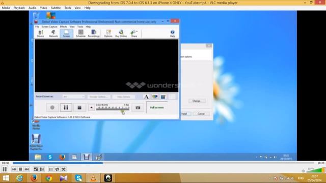Open Recordings in Debut toolbar
This screenshot has height=183, width=326.
(94, 34)
